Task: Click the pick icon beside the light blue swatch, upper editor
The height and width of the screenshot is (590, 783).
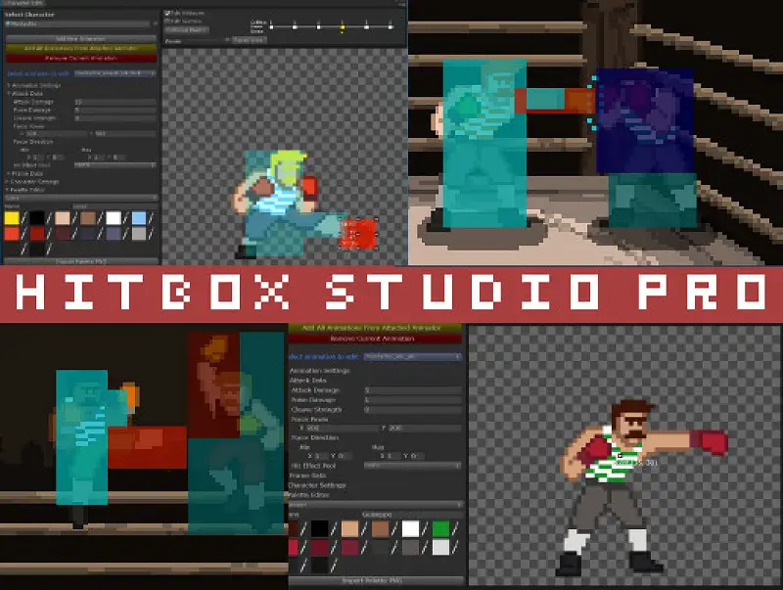Action: pyautogui.click(x=152, y=218)
